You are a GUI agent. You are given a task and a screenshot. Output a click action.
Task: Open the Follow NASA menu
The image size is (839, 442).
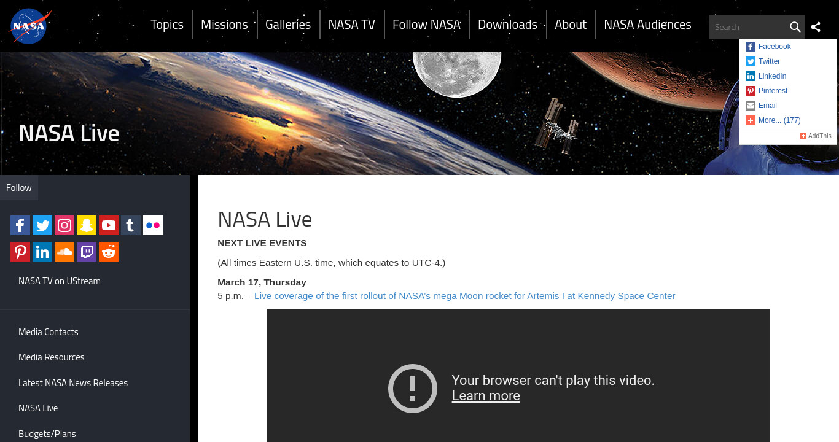(426, 25)
